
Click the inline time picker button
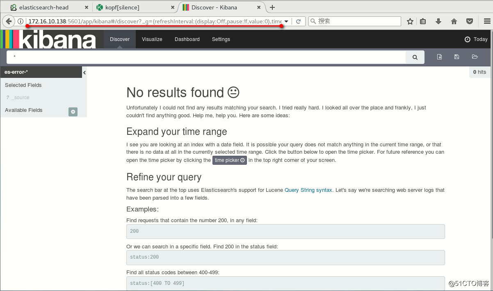pos(230,160)
